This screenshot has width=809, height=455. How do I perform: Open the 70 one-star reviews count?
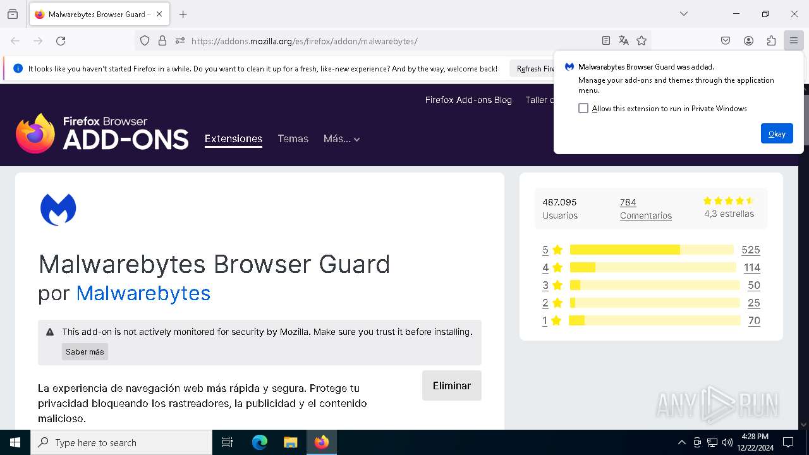[754, 320]
